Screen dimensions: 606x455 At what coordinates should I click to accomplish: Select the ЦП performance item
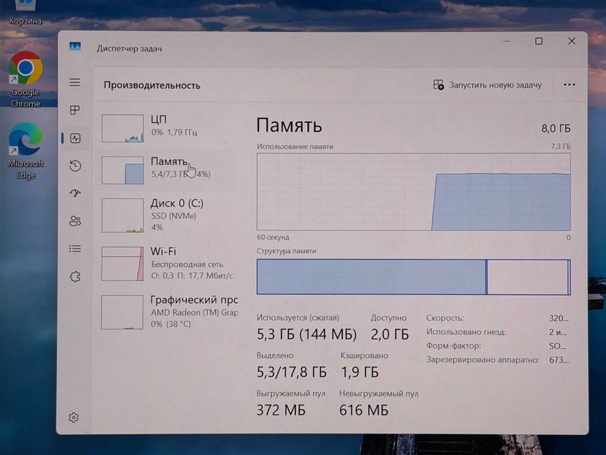168,128
